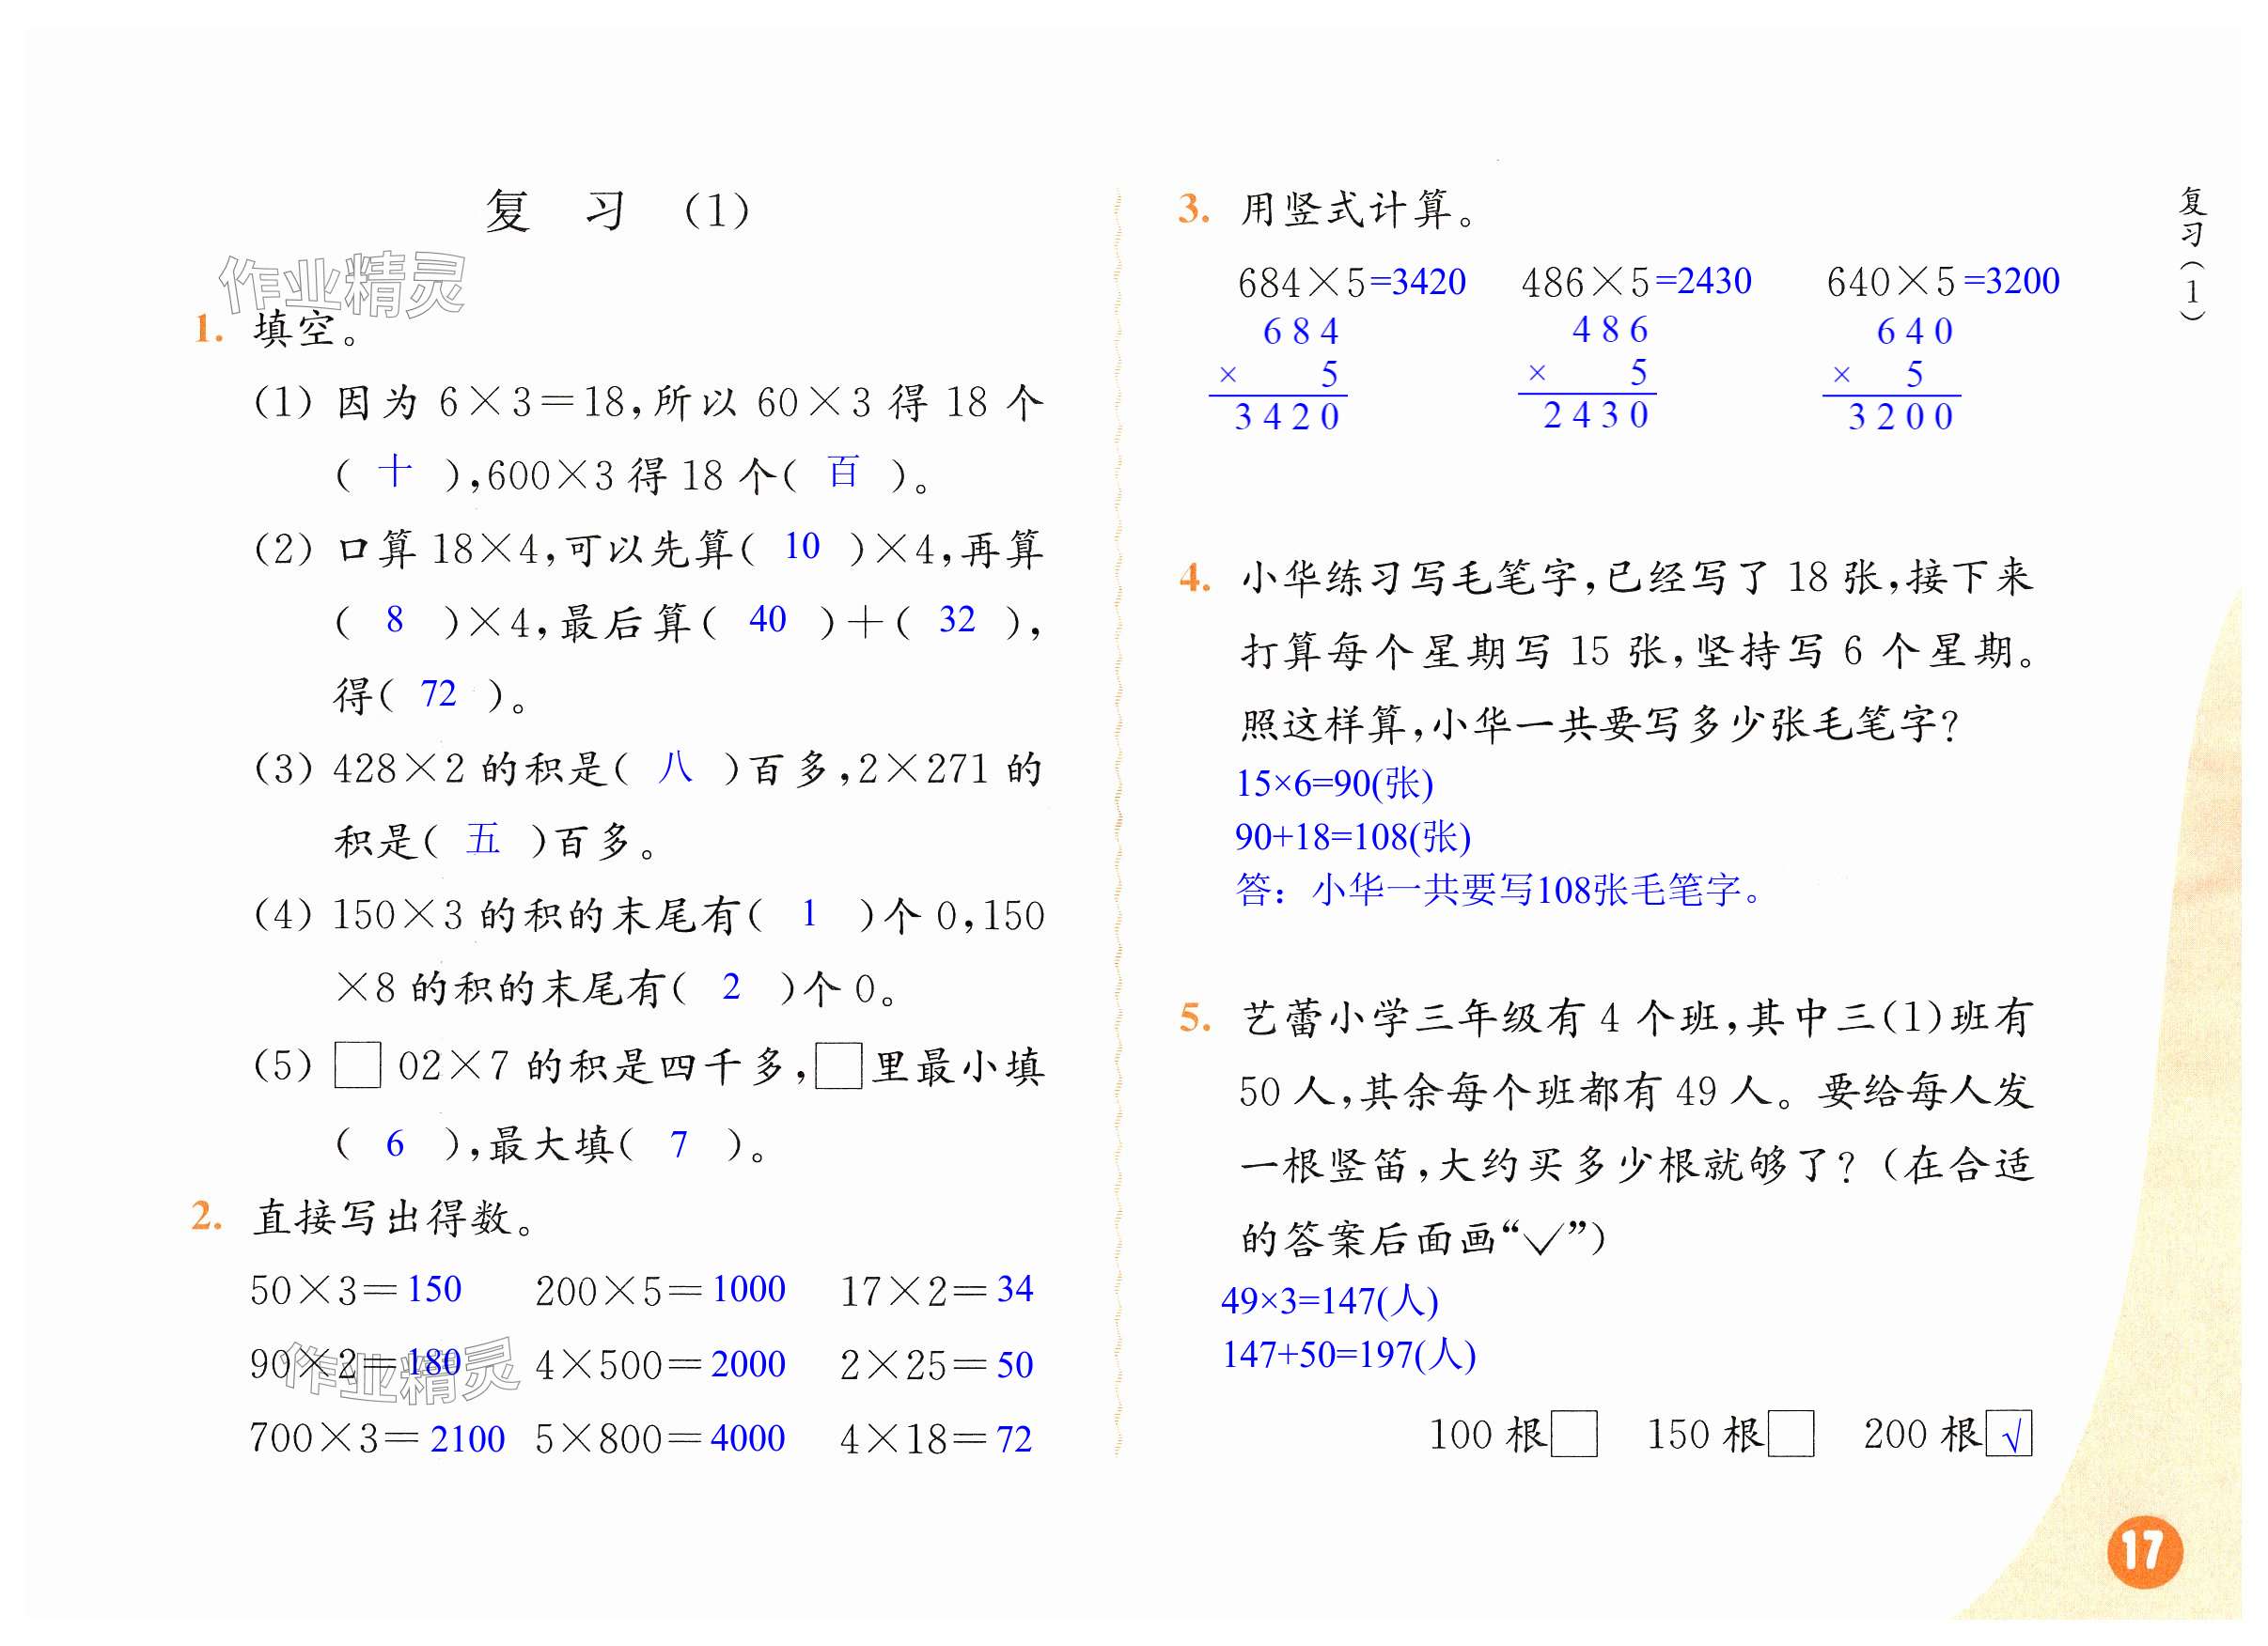Click the result 72 of 4×18
This screenshot has height=1646, width=2268.
(1014, 1439)
